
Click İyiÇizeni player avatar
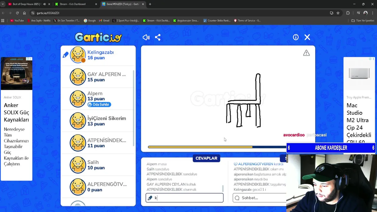pyautogui.click(x=78, y=121)
